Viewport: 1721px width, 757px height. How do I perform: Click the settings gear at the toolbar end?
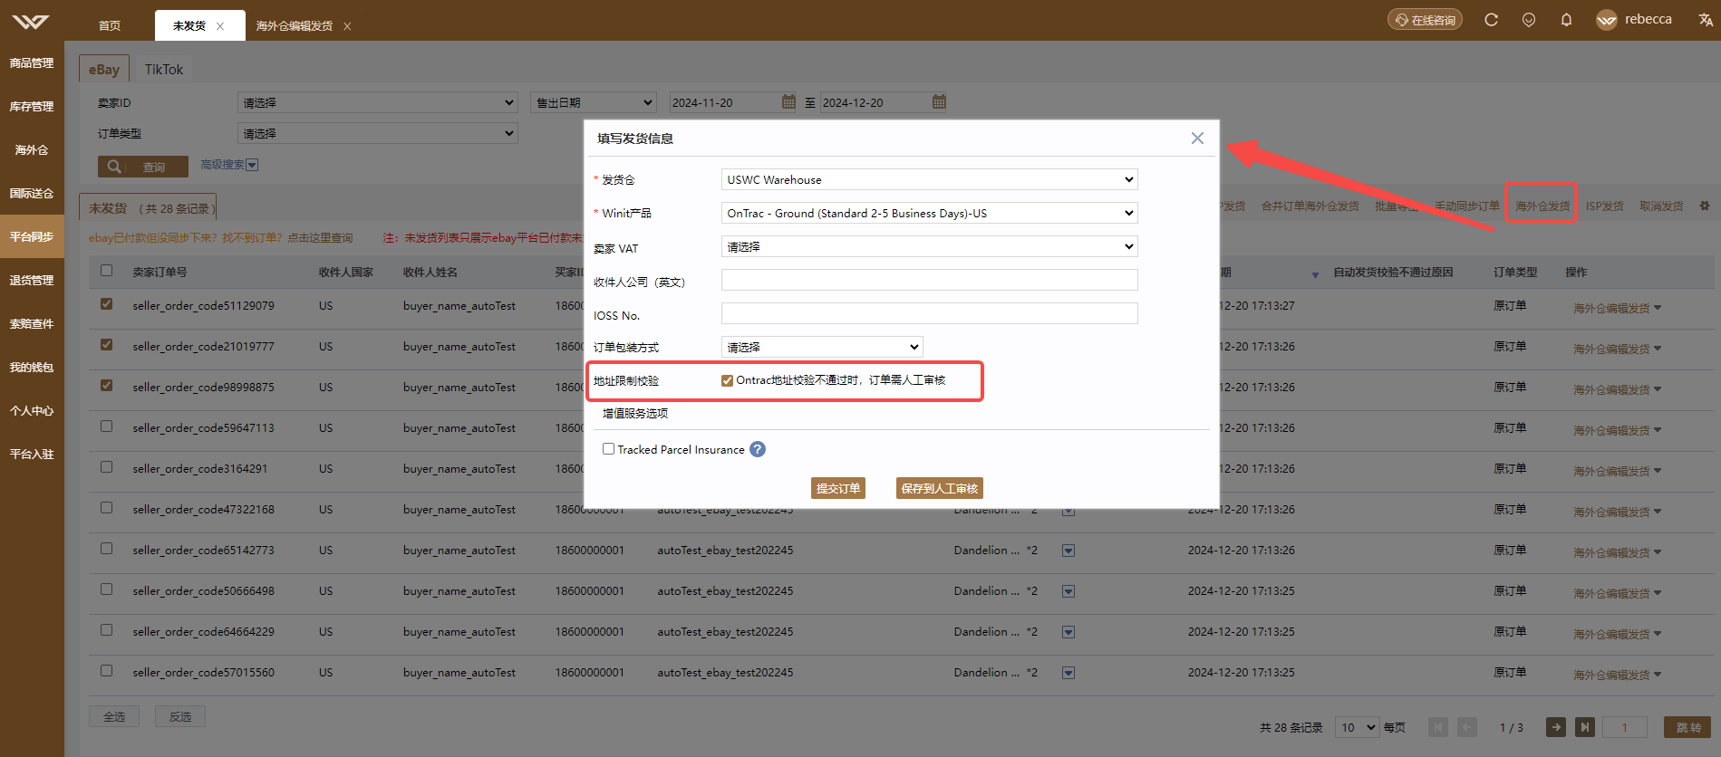[x=1705, y=206]
